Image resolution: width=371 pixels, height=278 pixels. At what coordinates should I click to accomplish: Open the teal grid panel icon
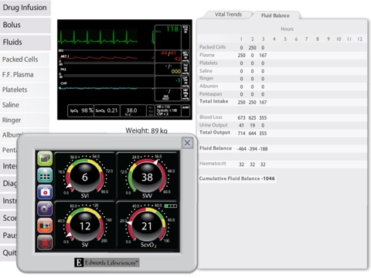pyautogui.click(x=45, y=175)
